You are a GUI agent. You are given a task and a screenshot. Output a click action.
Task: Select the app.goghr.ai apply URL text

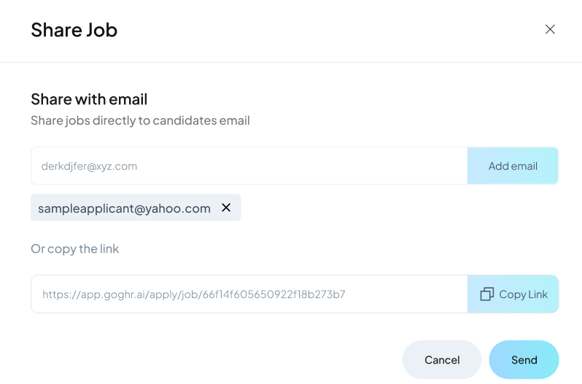(194, 294)
